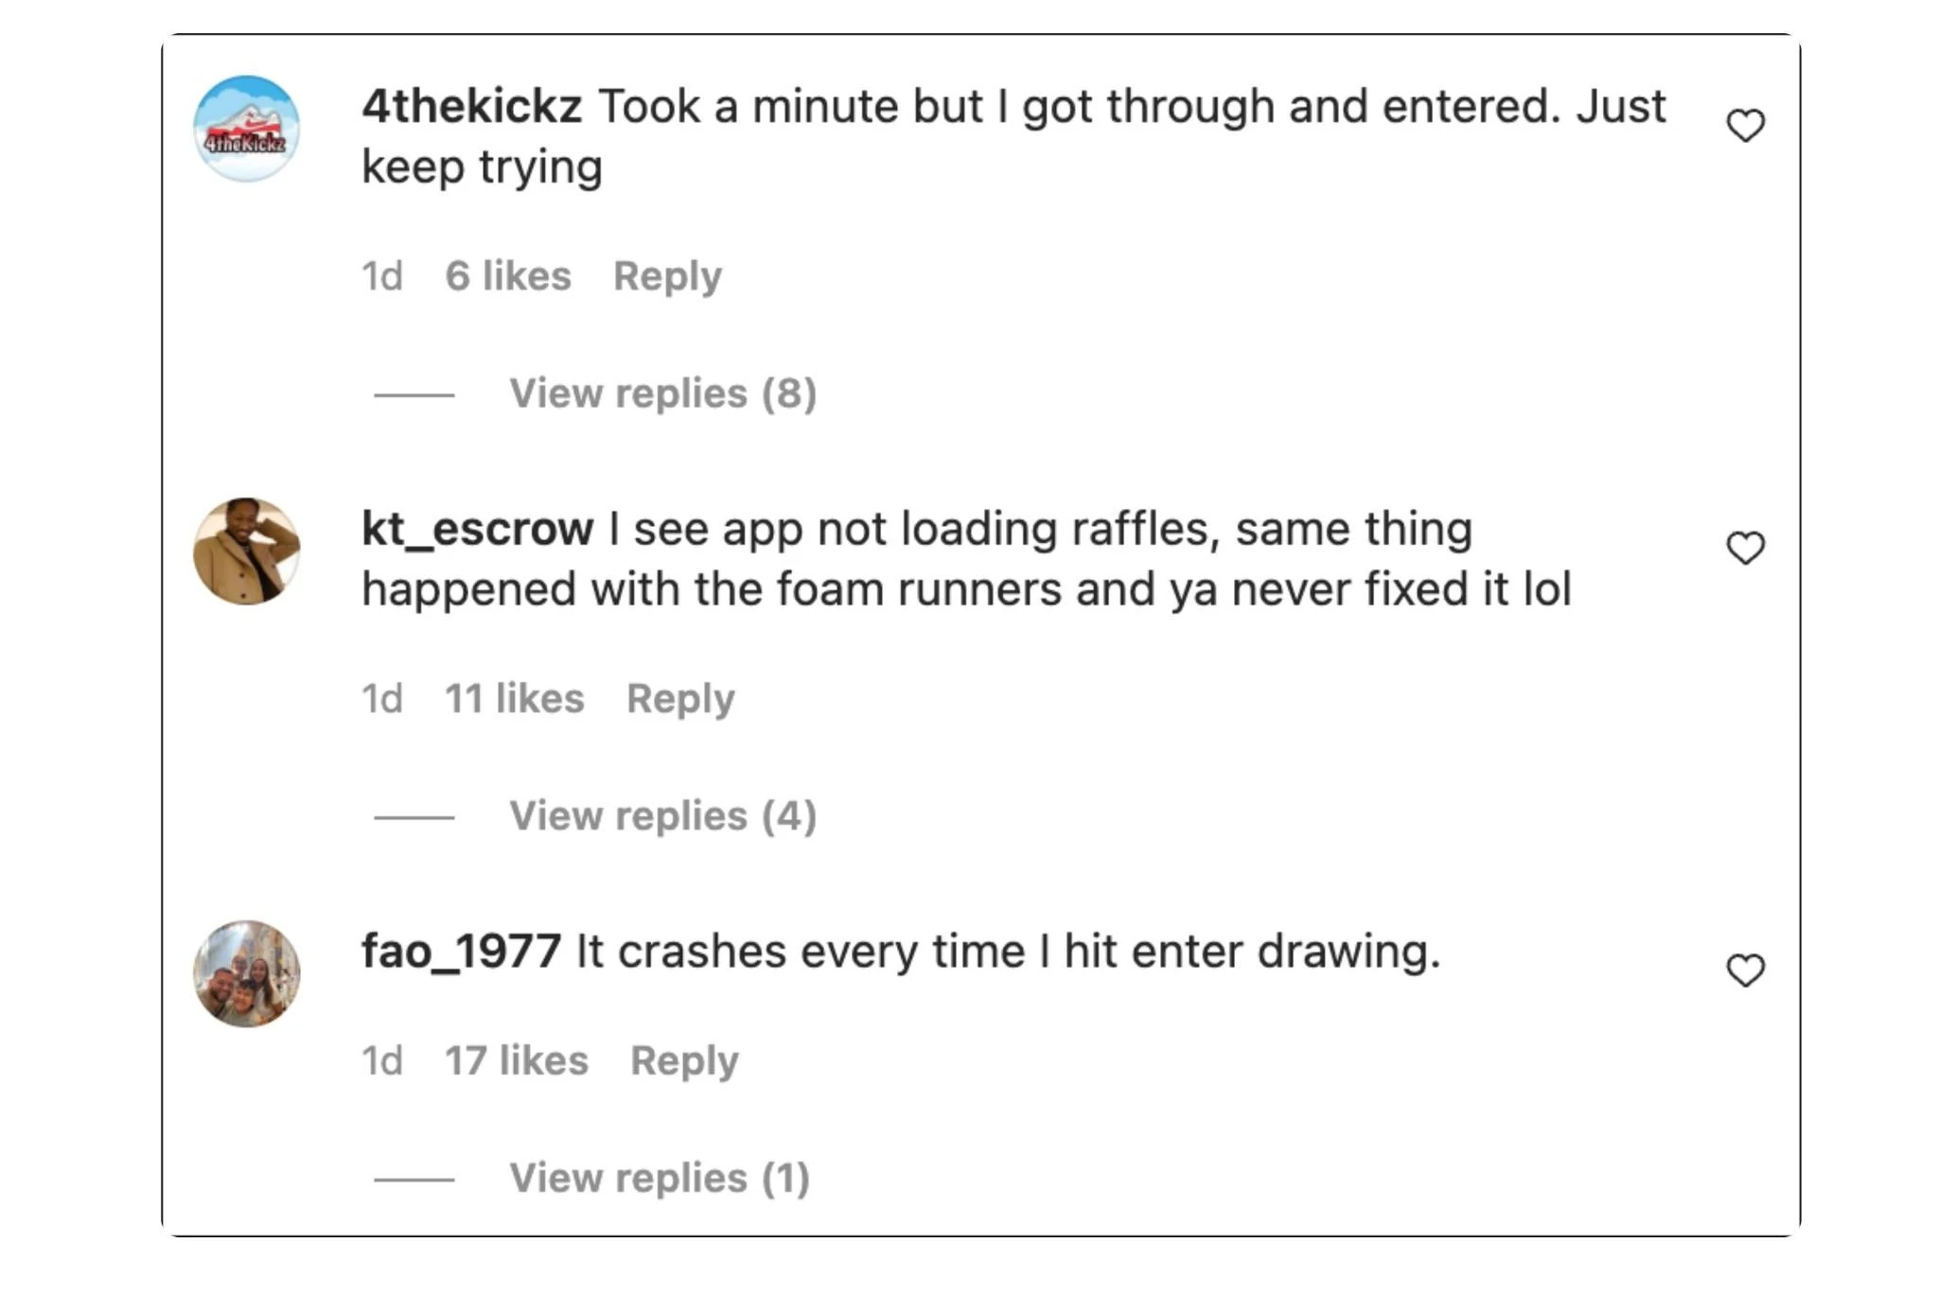Show the 11 likes list

point(515,699)
